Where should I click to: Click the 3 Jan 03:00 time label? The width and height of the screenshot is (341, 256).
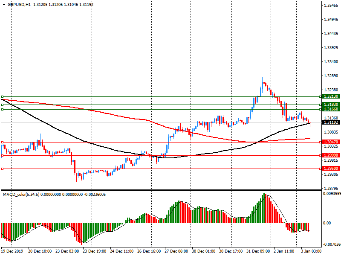pos(311,251)
